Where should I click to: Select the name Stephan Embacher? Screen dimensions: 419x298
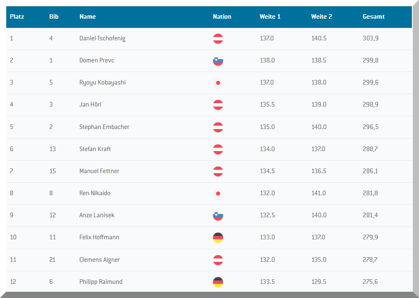pos(104,127)
